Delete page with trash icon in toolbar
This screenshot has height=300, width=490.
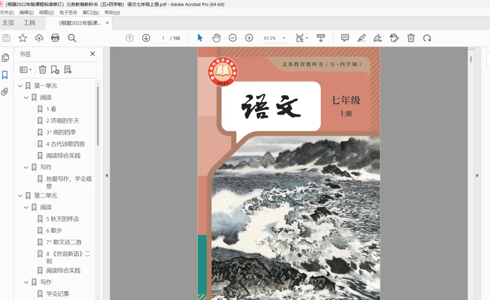click(x=411, y=38)
